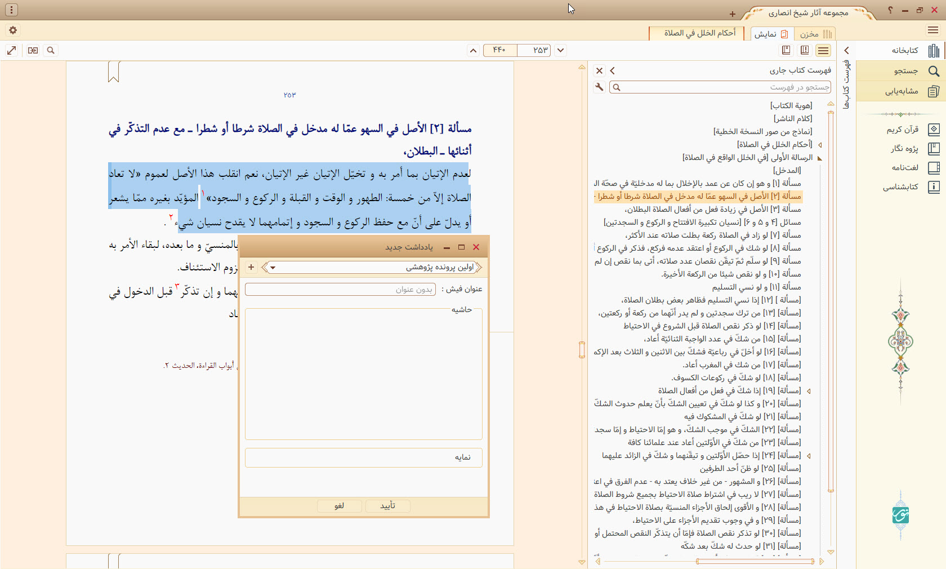The height and width of the screenshot is (569, 946).
Task: Open فهرست کتاب‌ها vertical panel label
Action: click(846, 85)
